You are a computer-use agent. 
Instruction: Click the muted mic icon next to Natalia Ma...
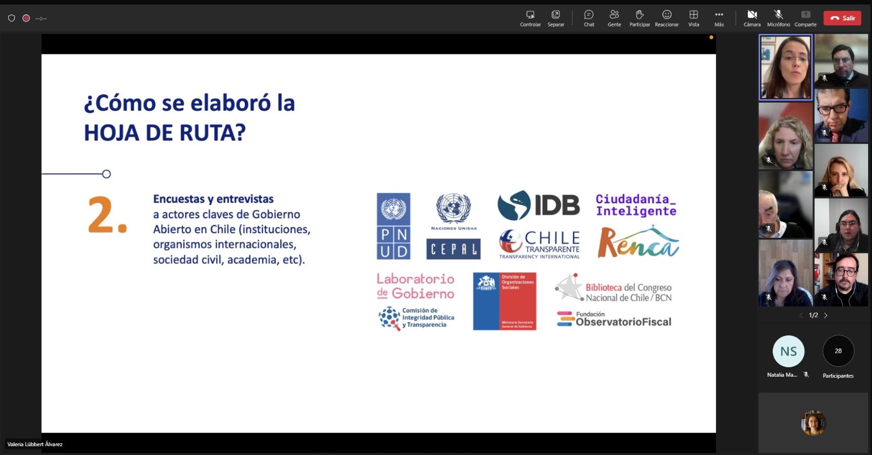click(806, 374)
